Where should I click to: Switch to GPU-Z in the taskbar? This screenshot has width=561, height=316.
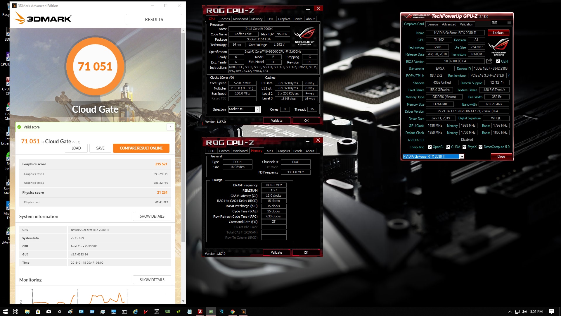tap(211, 312)
